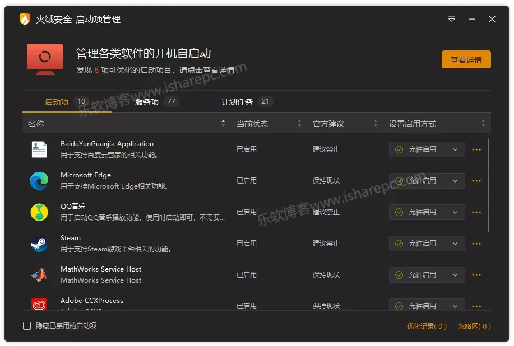Screen dimensions: 514x346
Task: Expand 允许启用 dropdown for Microsoft Edge
Action: point(427,181)
